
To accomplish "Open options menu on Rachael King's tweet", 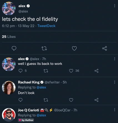I will (115, 82).
